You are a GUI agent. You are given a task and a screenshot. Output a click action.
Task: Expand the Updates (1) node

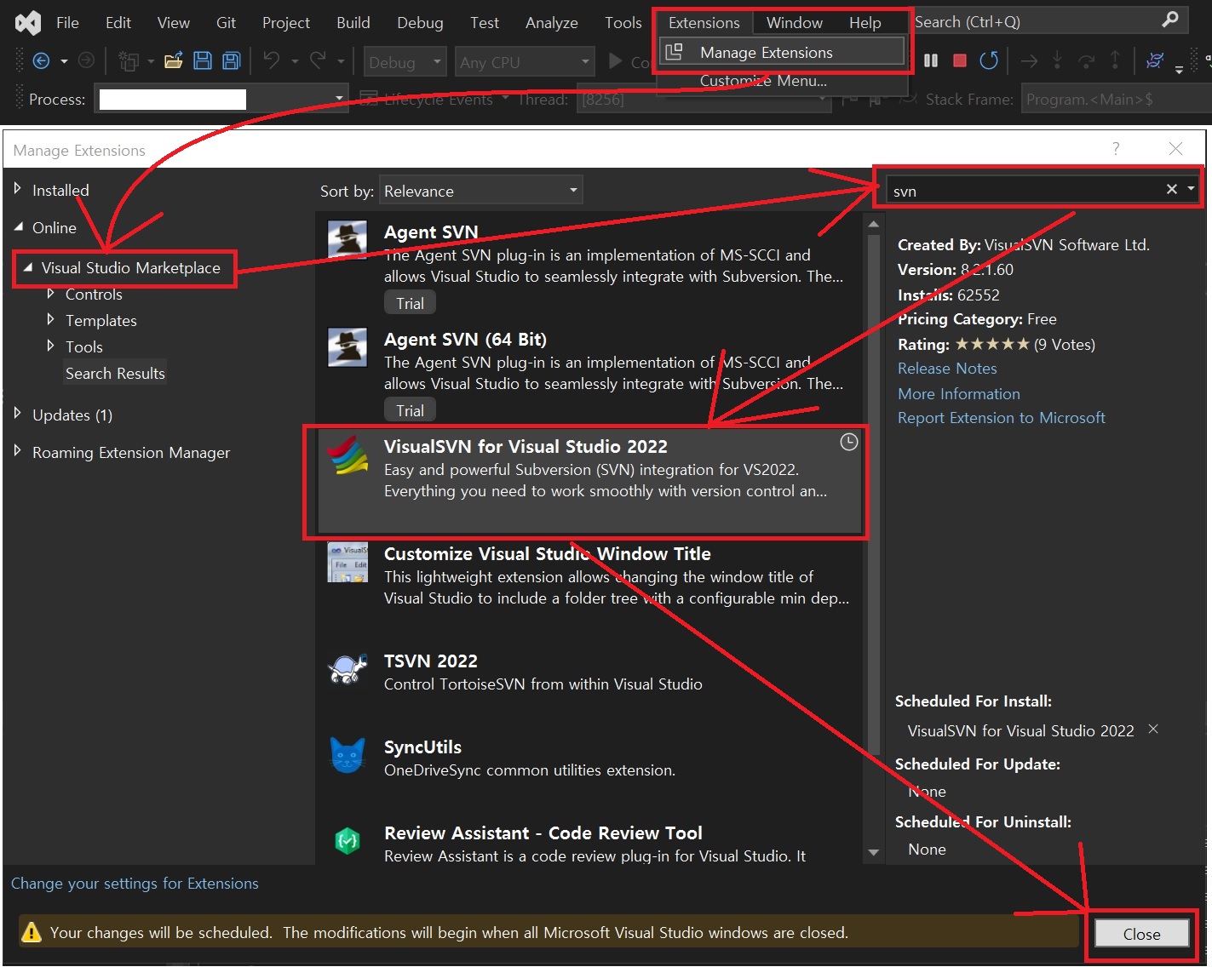coord(17,414)
